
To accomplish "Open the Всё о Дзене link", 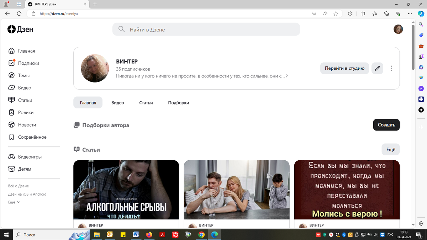I will point(19,186).
